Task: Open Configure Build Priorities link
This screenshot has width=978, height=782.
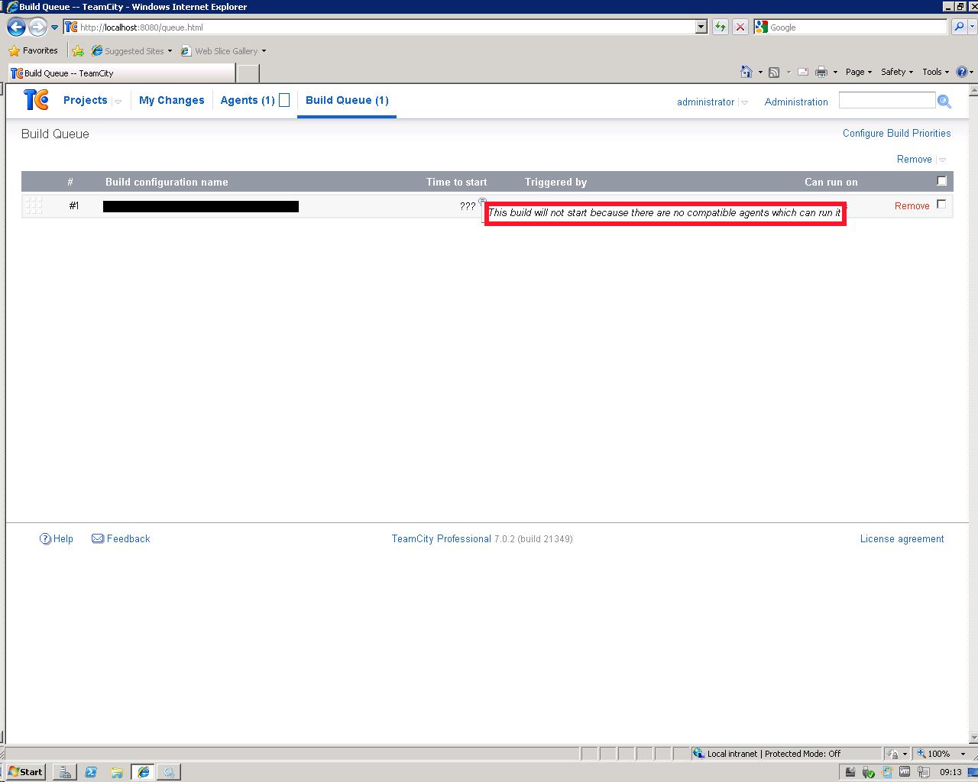Action: 897,133
